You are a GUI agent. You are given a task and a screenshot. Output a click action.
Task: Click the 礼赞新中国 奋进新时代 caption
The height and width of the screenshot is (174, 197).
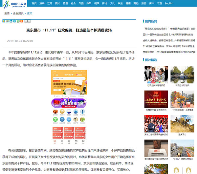pyautogui.click(x=156, y=110)
